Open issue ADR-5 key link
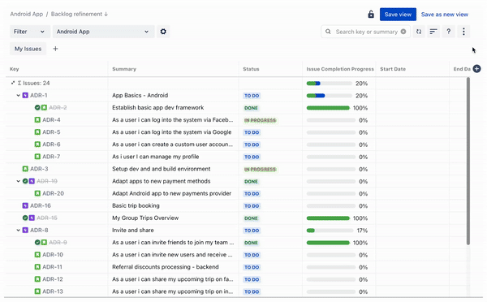Image resolution: width=487 pixels, height=302 pixels. (x=51, y=132)
